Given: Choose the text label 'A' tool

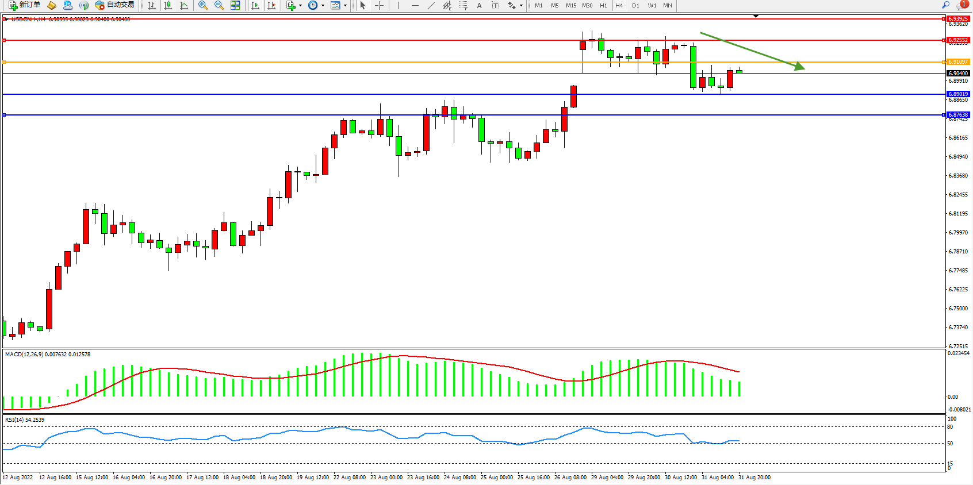Looking at the screenshot, I should [479, 5].
